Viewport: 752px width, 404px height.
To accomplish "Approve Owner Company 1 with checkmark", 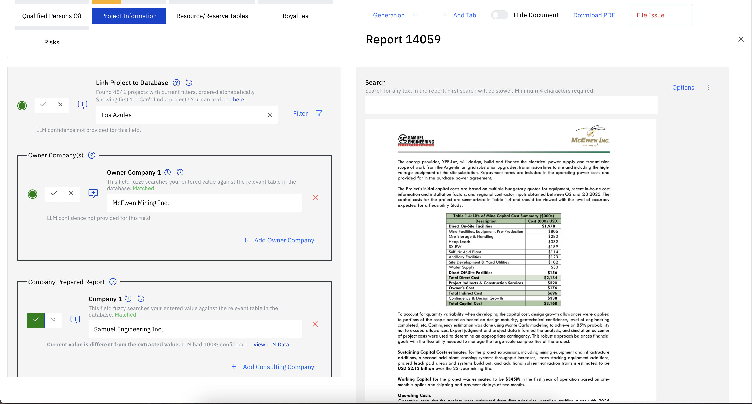I will (54, 193).
